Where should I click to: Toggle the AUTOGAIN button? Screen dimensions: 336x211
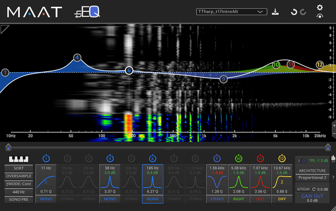[x=303, y=189]
